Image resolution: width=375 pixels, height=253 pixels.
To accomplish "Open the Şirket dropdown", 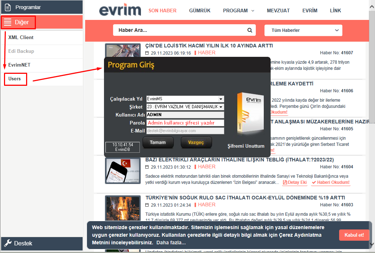I will 185,107.
